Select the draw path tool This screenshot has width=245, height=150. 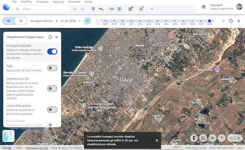tap(101, 9)
